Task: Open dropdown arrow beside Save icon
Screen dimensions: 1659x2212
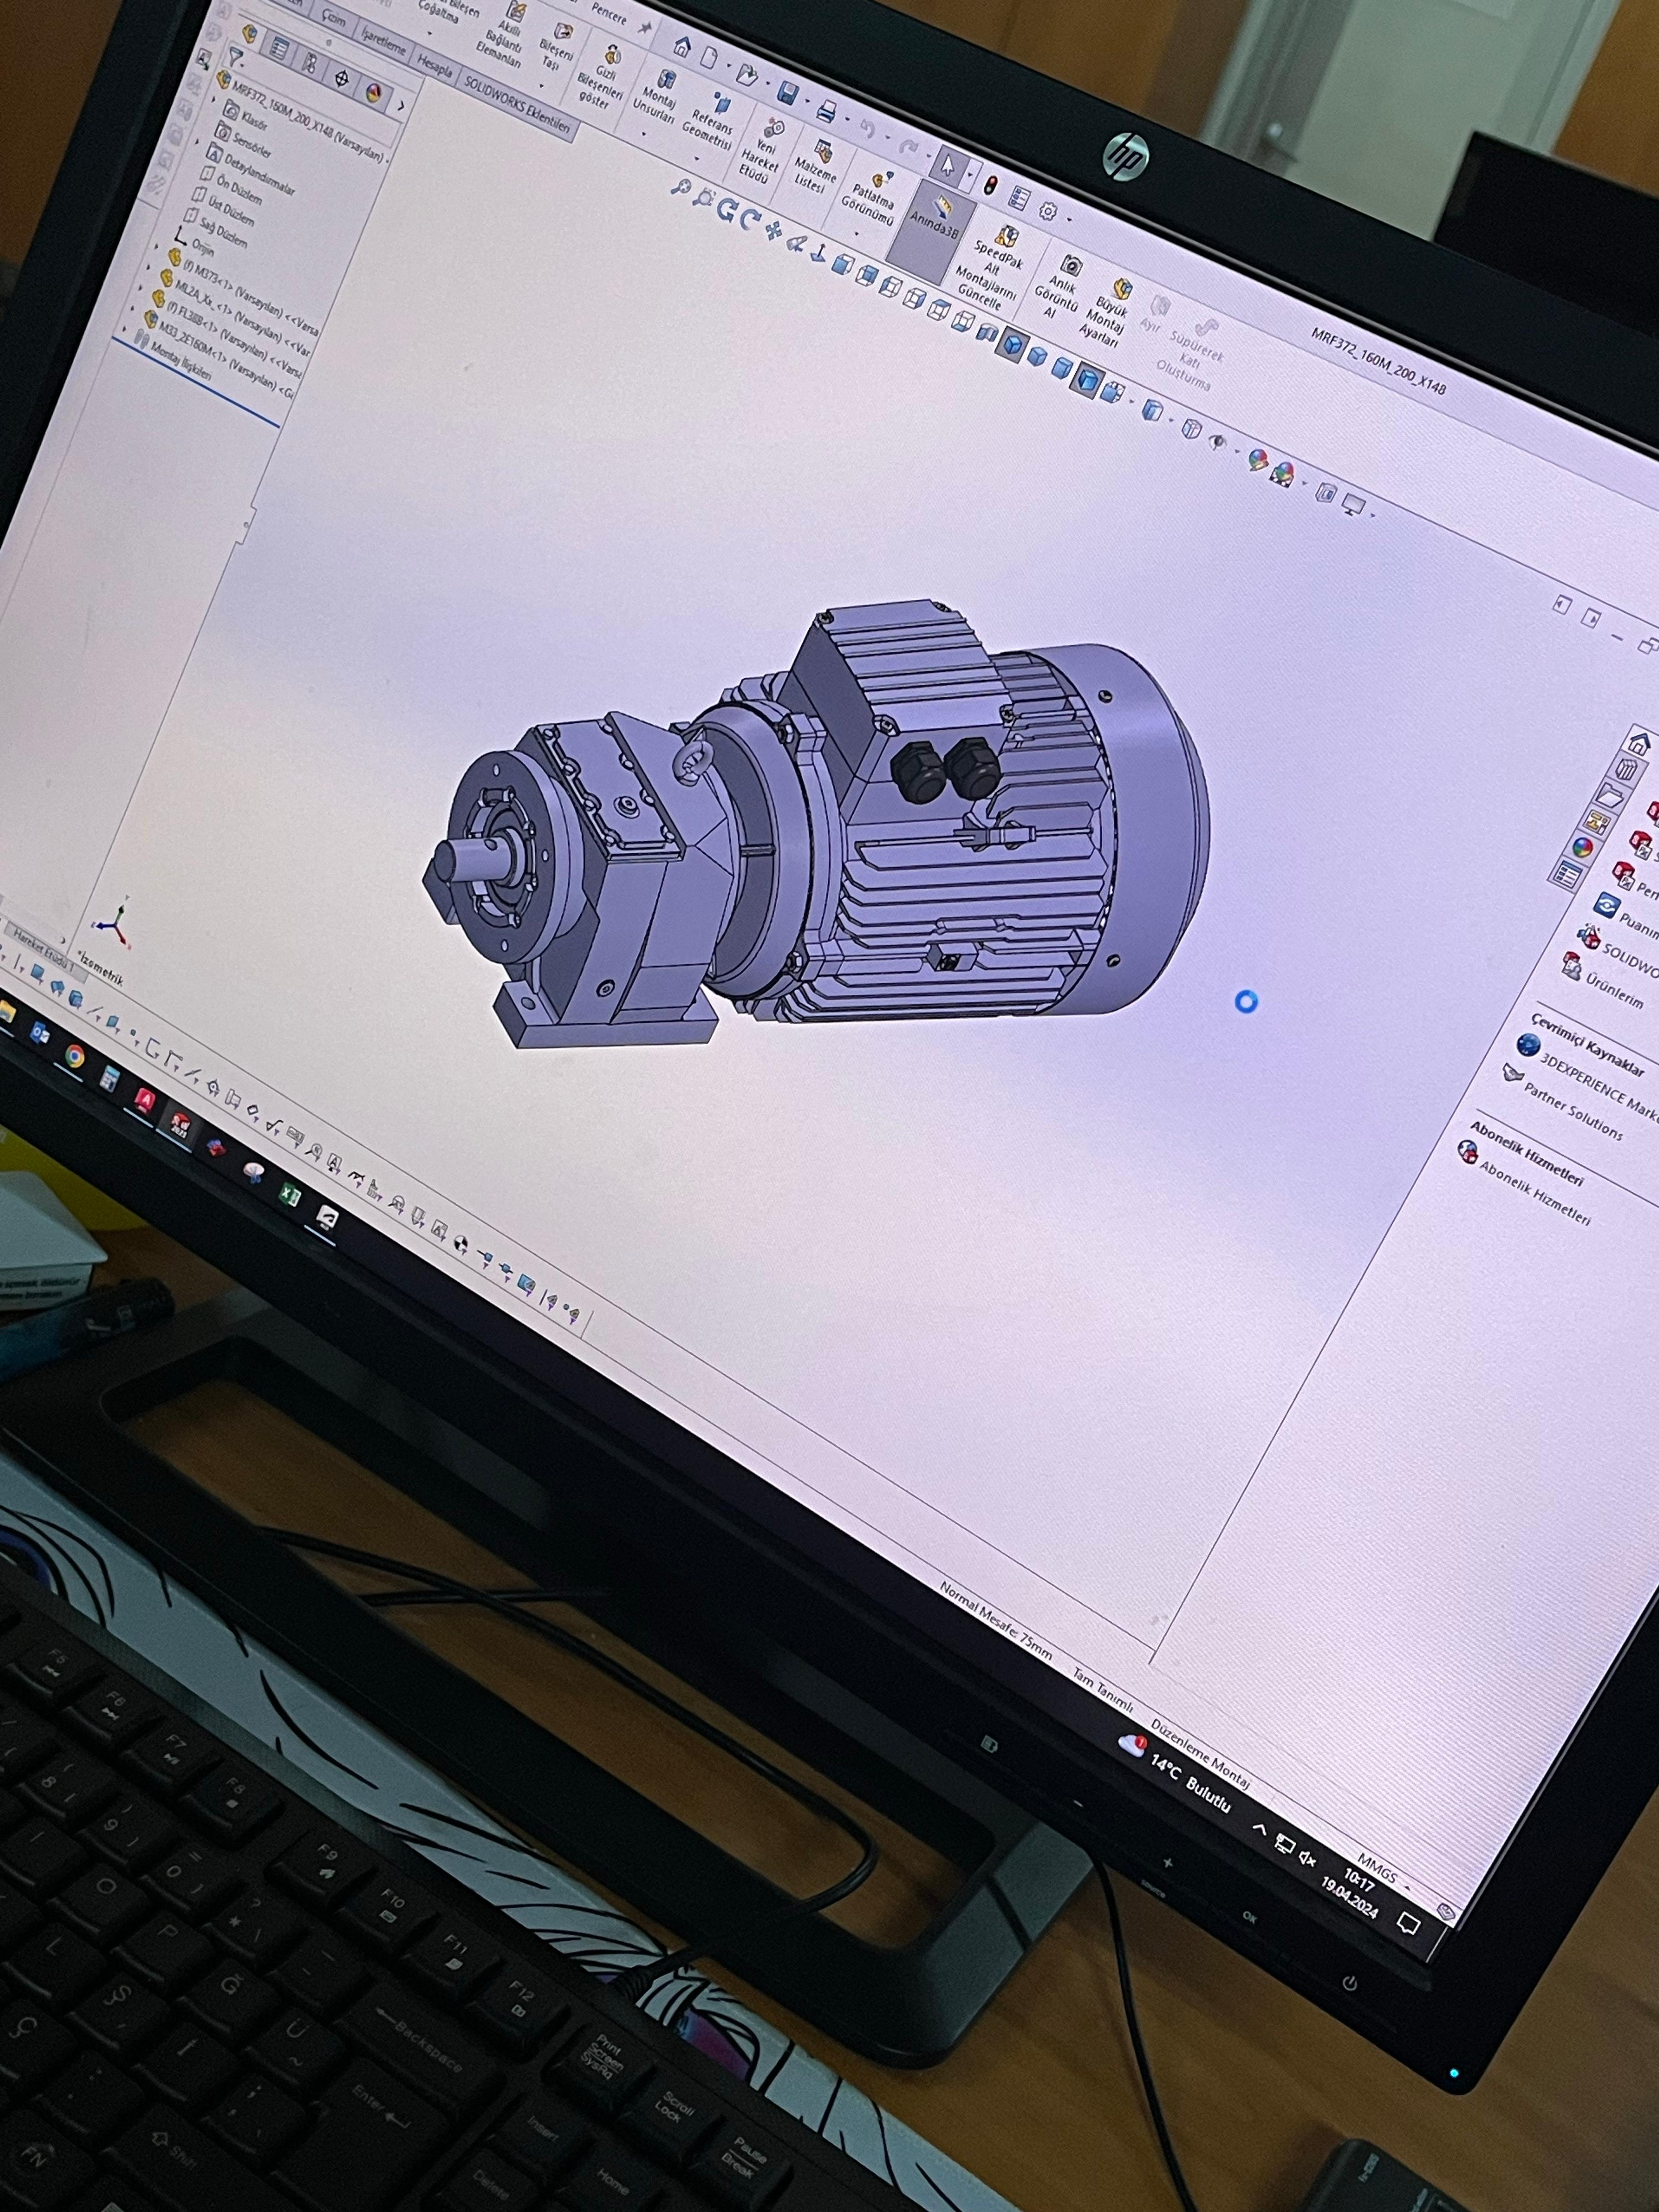Action: 807,102
